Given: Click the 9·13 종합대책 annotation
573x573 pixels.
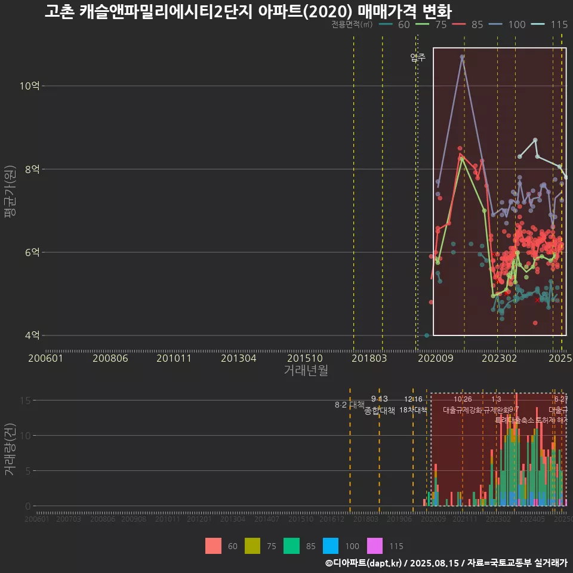Looking at the screenshot, I should tap(380, 405).
